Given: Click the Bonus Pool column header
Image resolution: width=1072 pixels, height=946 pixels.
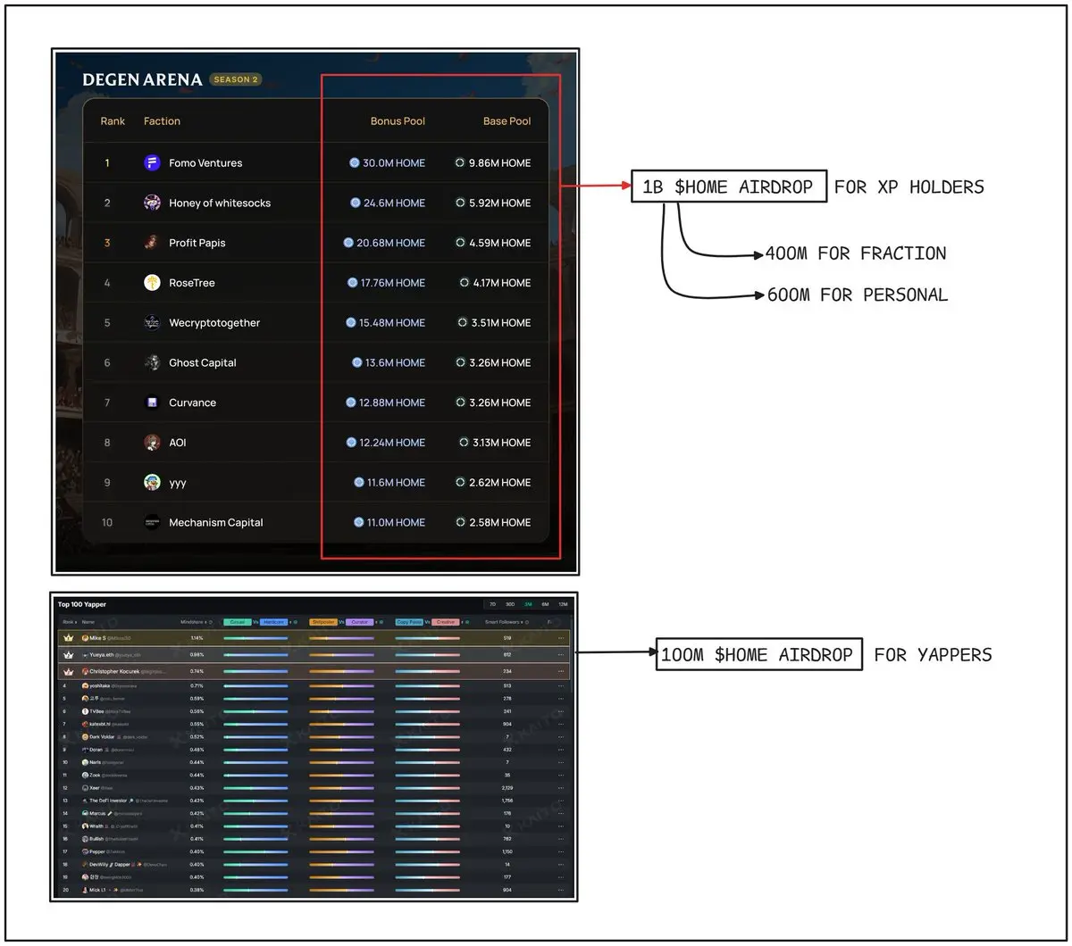Looking at the screenshot, I should click(398, 121).
